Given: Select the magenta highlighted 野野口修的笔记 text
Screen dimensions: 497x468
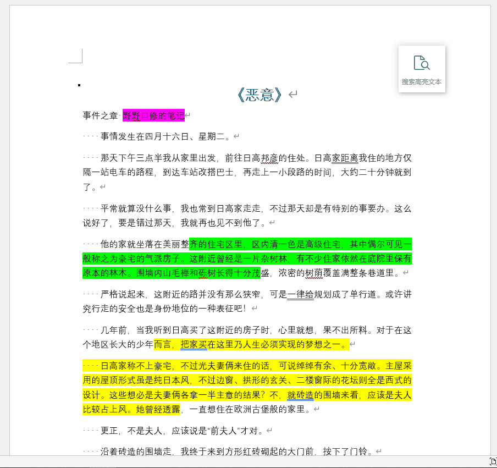Looking at the screenshot, I should coord(153,115).
